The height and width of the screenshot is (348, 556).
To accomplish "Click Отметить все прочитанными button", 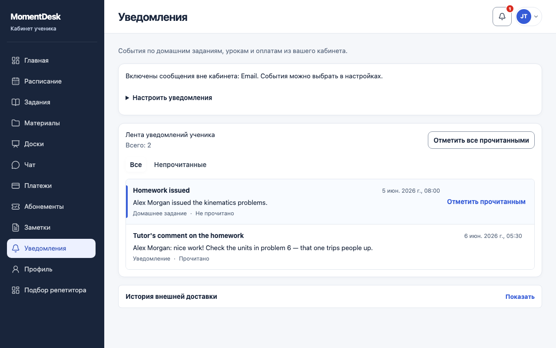I will (x=481, y=140).
